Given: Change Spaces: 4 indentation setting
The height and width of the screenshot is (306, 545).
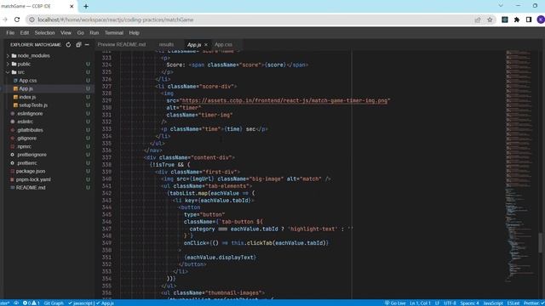Looking at the screenshot, I should [x=469, y=303].
